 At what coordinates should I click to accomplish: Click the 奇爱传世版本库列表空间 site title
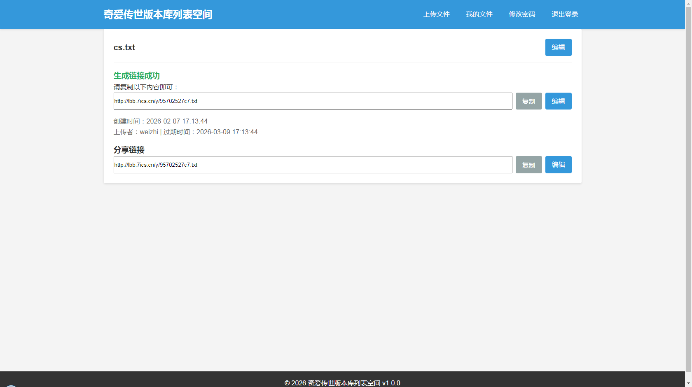pyautogui.click(x=158, y=14)
